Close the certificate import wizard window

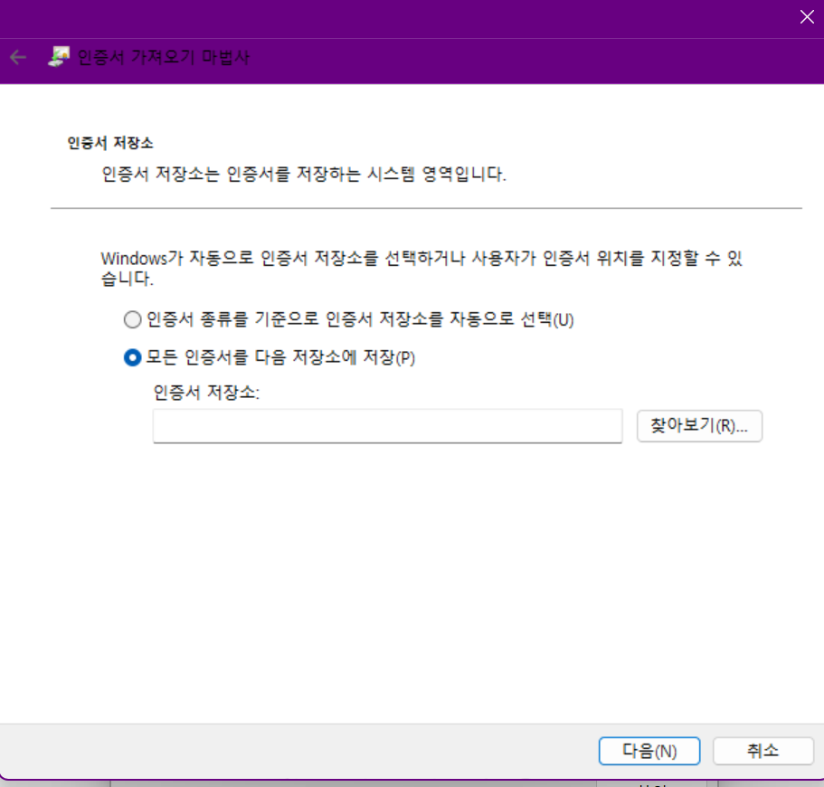point(807,17)
